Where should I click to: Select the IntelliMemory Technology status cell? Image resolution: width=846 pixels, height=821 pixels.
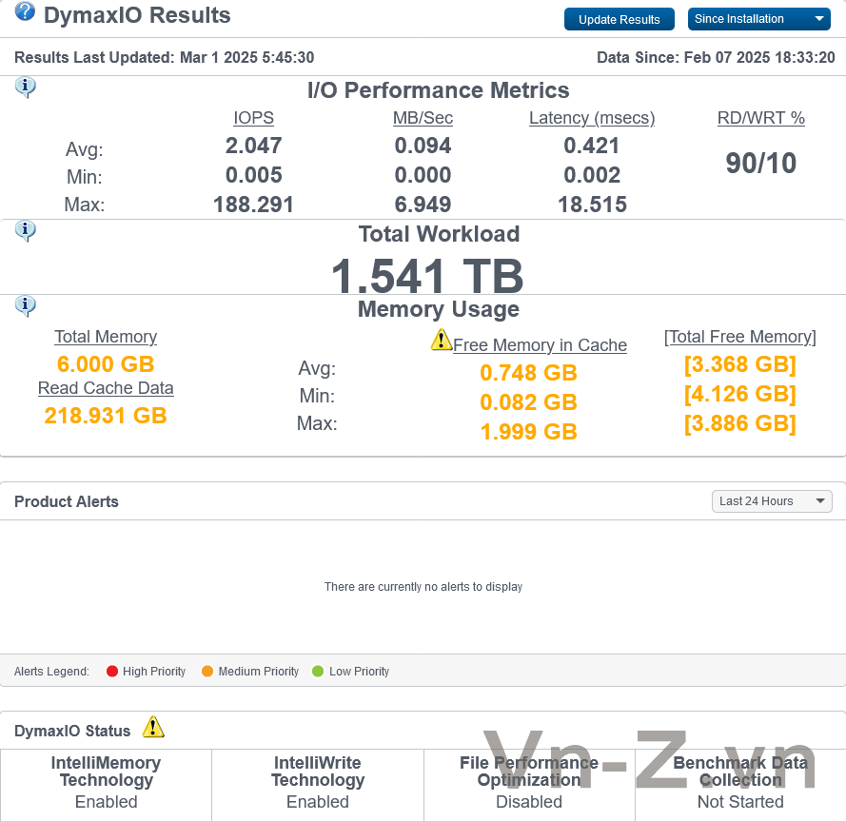[x=107, y=785]
